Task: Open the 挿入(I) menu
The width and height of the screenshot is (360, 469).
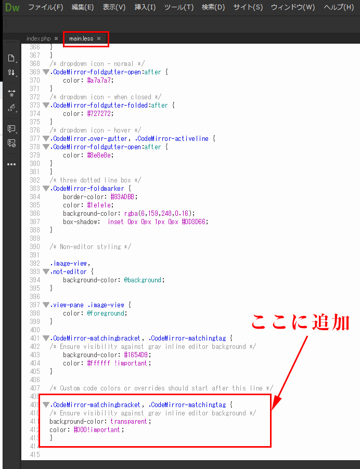Action: pyautogui.click(x=145, y=7)
